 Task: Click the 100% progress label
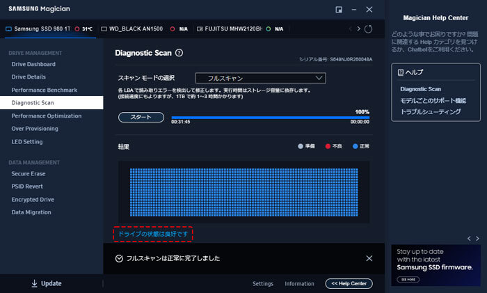362,112
